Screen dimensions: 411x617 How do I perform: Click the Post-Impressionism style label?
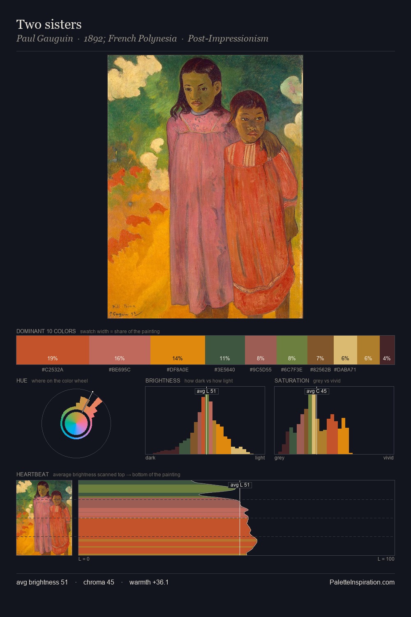point(228,39)
